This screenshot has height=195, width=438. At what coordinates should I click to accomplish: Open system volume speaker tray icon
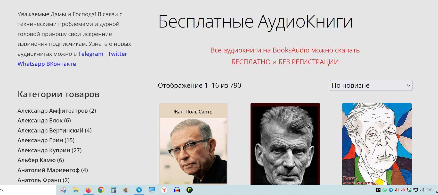tap(422, 190)
